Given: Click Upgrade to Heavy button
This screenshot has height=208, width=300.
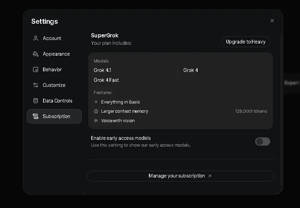Looking at the screenshot, I should click(246, 42).
